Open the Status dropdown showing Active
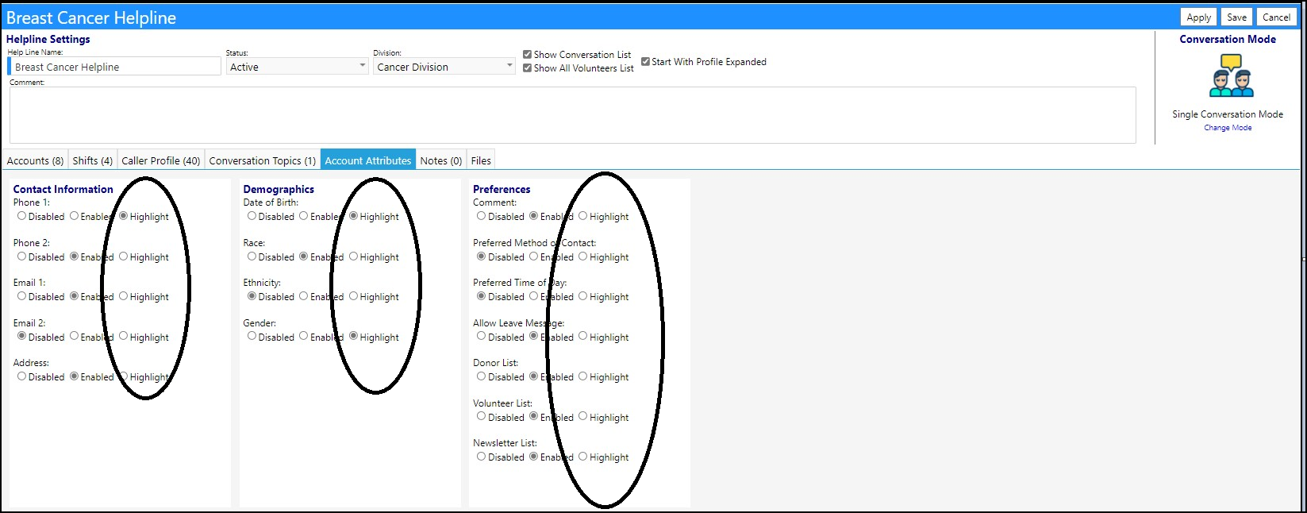The image size is (1307, 513). (x=297, y=67)
